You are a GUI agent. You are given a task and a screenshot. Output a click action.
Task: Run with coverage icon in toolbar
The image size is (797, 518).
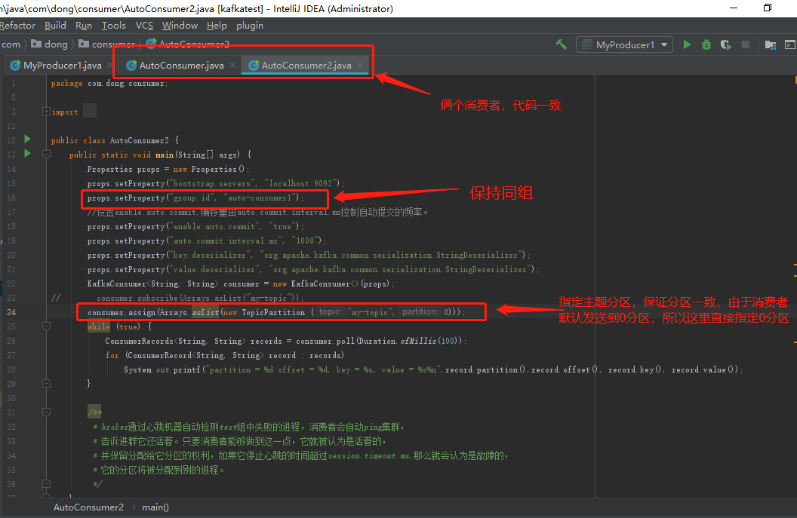coord(726,44)
